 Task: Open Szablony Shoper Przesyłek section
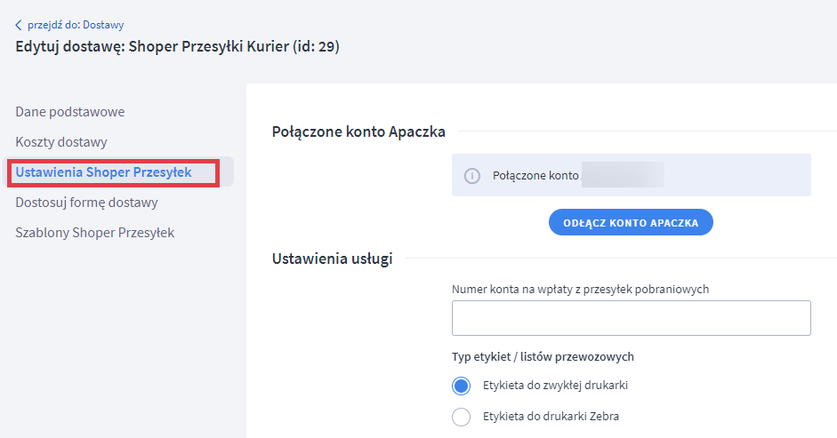[x=95, y=233]
